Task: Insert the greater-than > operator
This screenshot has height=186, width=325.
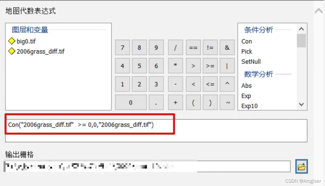Action: (x=193, y=66)
